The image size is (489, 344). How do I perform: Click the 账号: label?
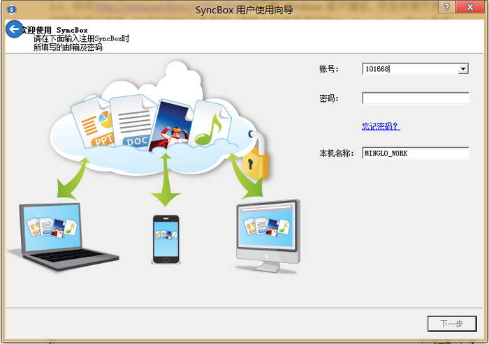click(x=329, y=69)
